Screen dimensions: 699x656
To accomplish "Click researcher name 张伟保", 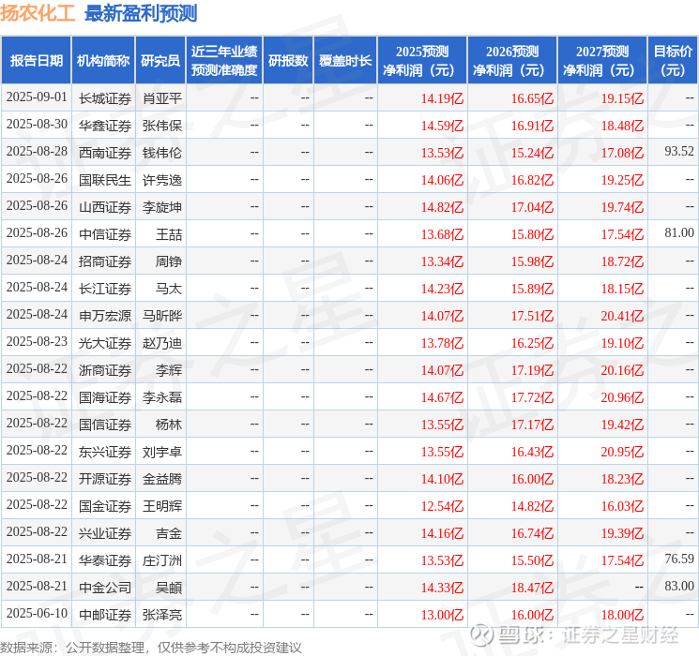I will 162,126.
